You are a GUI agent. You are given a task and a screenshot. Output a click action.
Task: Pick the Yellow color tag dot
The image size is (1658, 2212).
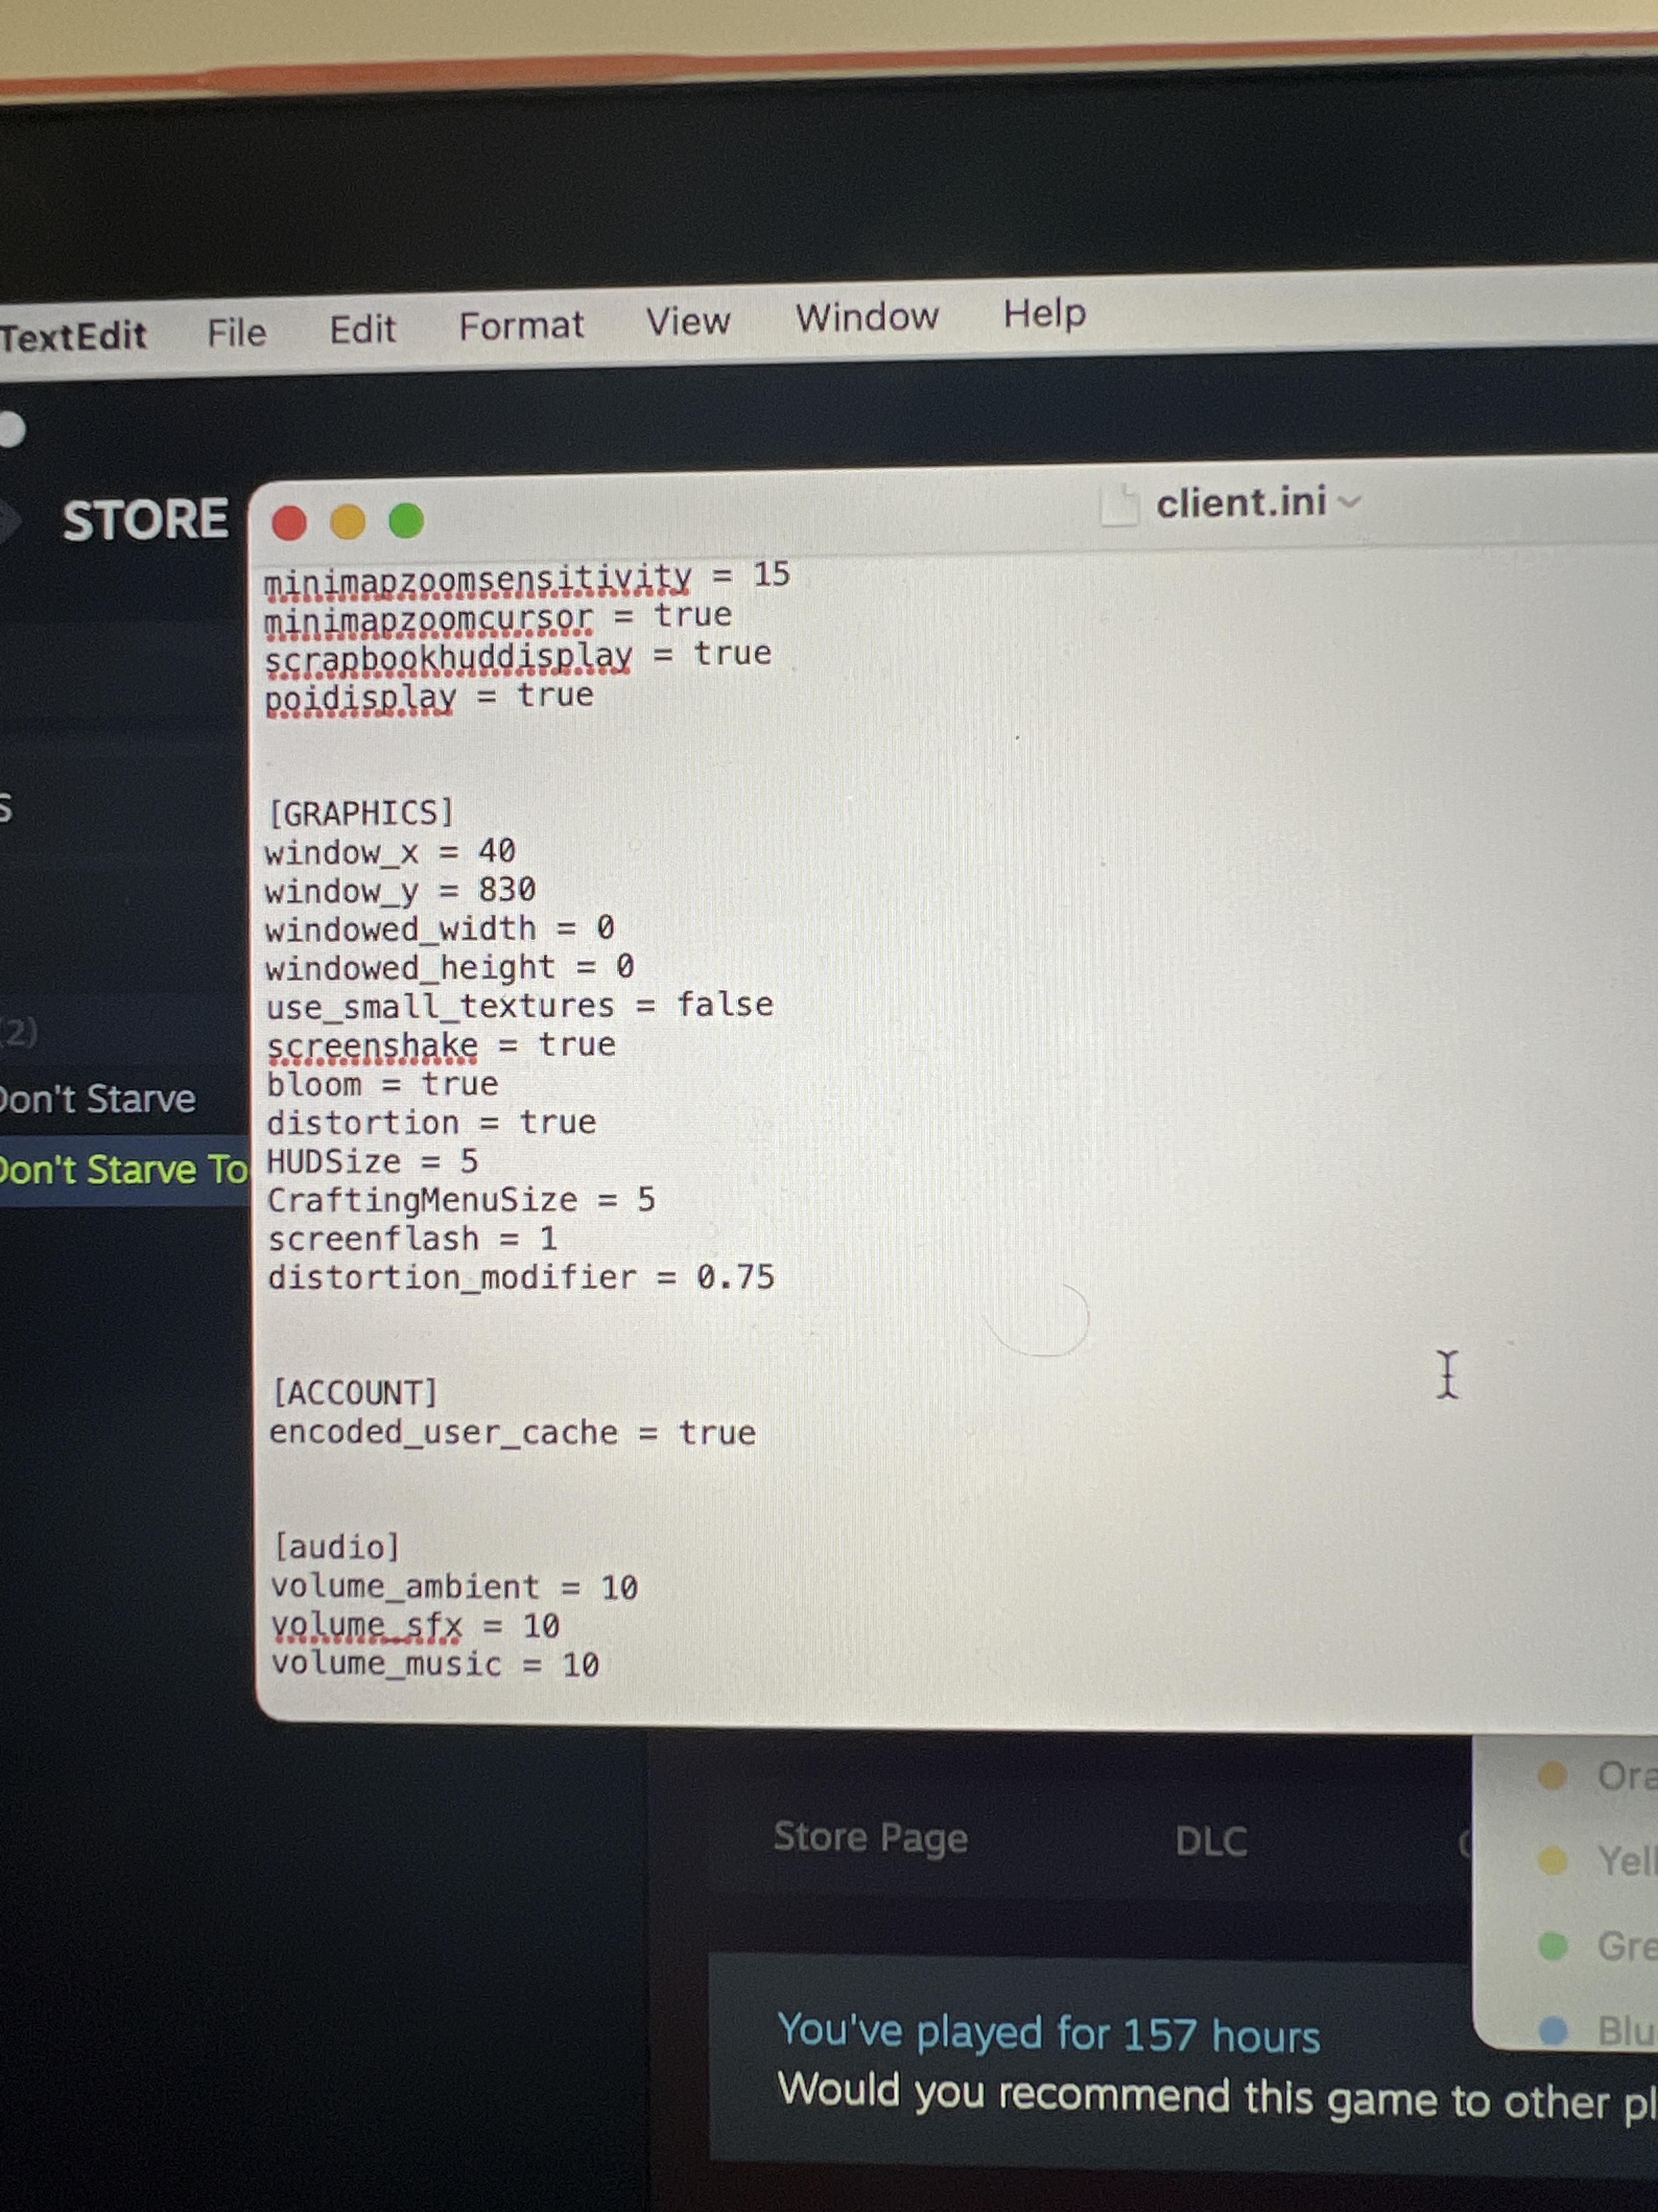pyautogui.click(x=1552, y=1861)
